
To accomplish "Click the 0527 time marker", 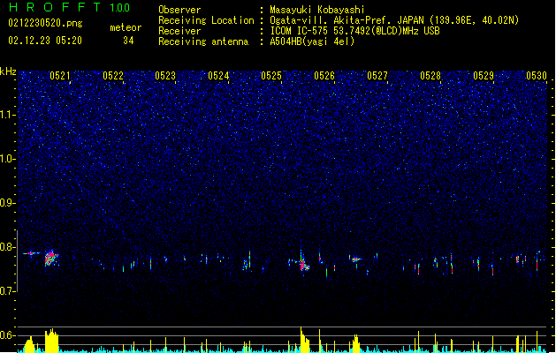I will [377, 75].
